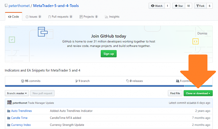Image resolution: width=218 pixels, height=129 pixels.
Task: Click the New pull request button
Action: pos(43,93)
